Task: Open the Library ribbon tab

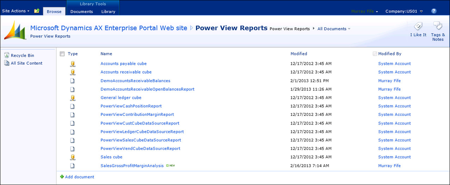Action: [x=108, y=12]
